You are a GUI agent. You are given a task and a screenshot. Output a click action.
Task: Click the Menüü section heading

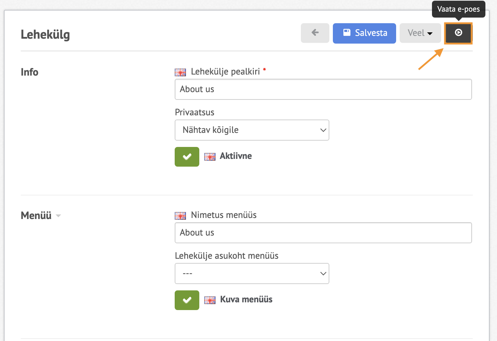[36, 215]
